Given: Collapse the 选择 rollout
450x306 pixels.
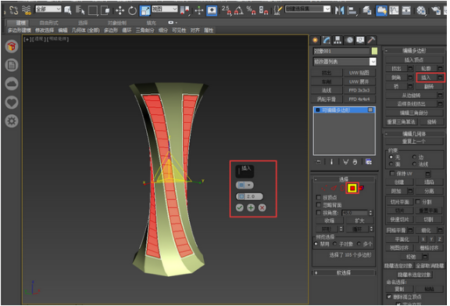Looking at the screenshot, I should (x=316, y=180).
